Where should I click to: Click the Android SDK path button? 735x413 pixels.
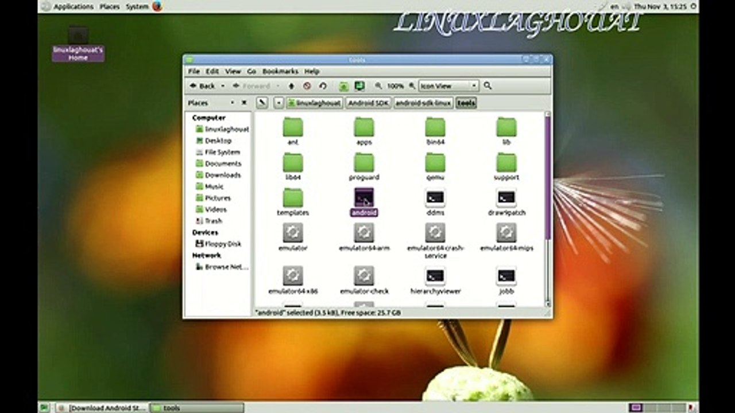coord(369,103)
